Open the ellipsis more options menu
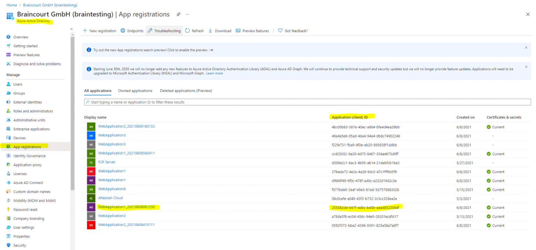 pyautogui.click(x=187, y=14)
